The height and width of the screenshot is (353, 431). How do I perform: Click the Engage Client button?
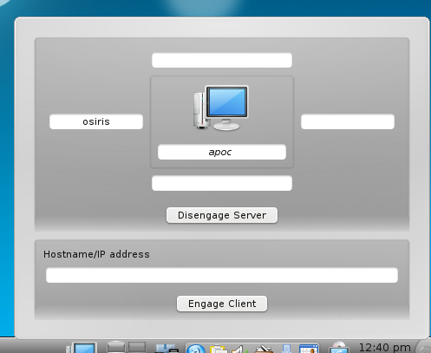point(222,304)
